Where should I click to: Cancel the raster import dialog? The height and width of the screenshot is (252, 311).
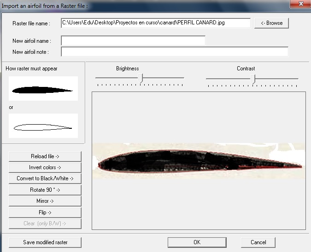258,242
